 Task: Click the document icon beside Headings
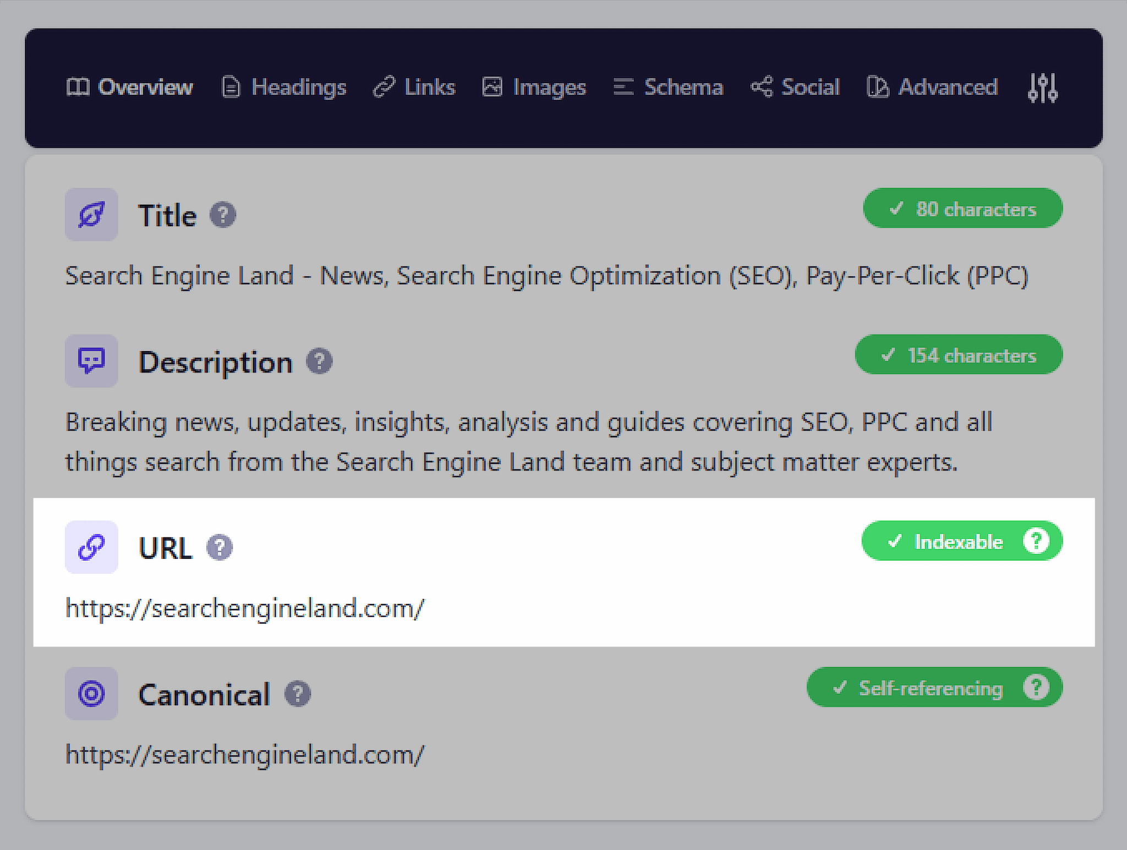pos(231,87)
